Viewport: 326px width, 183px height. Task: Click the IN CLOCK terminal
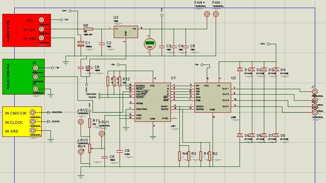(x=33, y=121)
